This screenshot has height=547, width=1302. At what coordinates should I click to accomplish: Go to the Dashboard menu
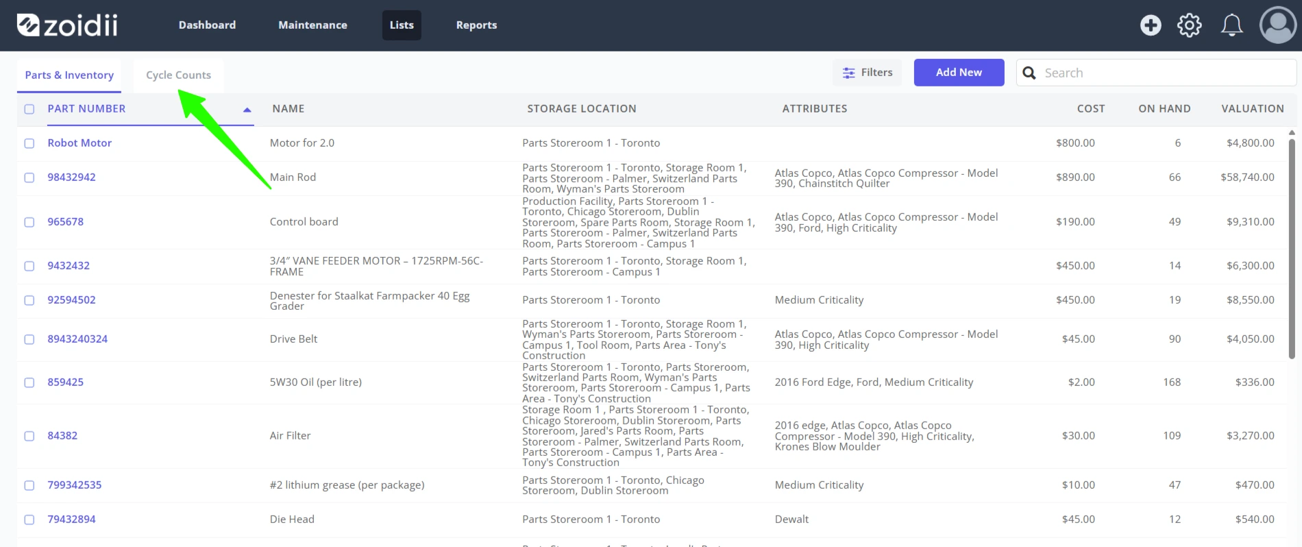207,25
